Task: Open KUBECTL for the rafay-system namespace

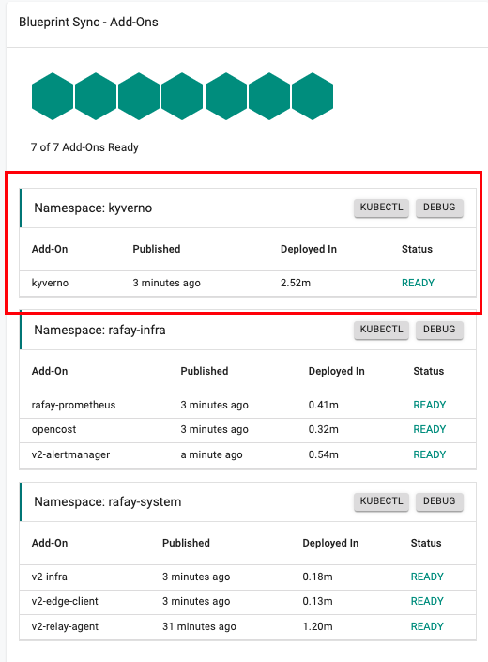Action: [381, 501]
